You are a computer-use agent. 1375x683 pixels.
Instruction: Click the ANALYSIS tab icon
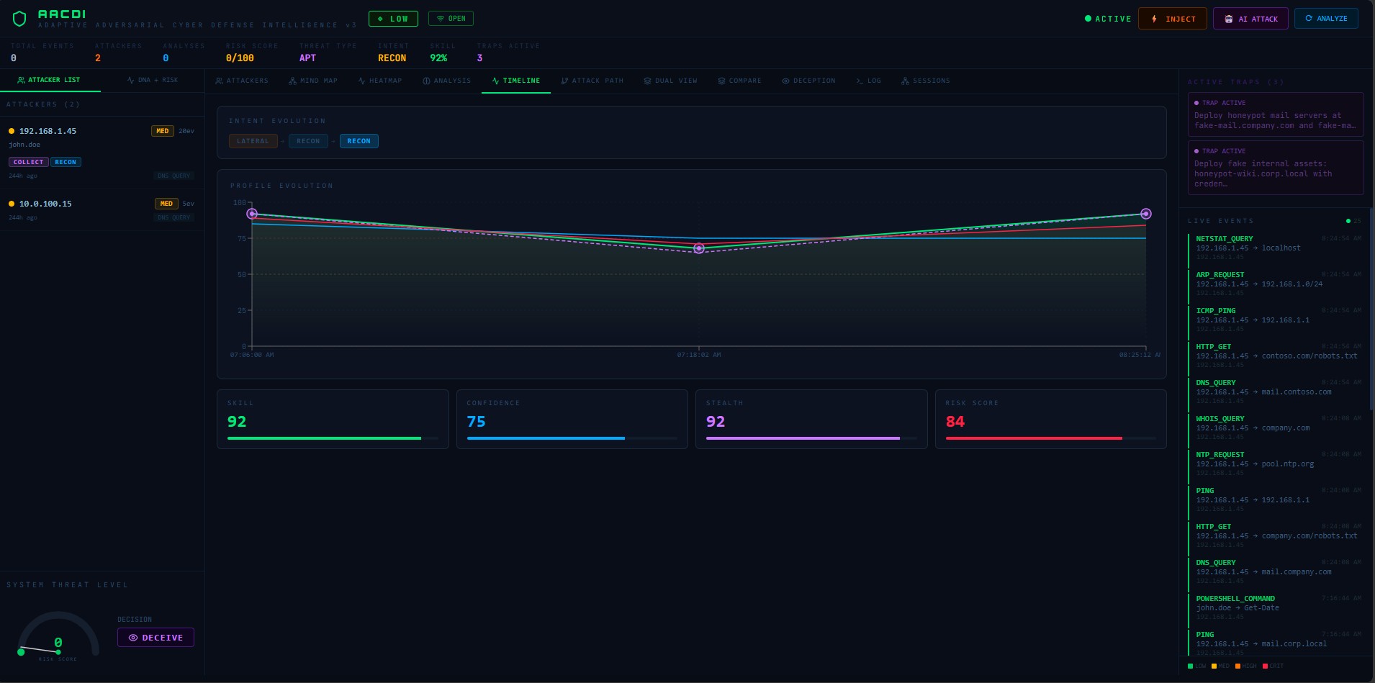pos(426,81)
